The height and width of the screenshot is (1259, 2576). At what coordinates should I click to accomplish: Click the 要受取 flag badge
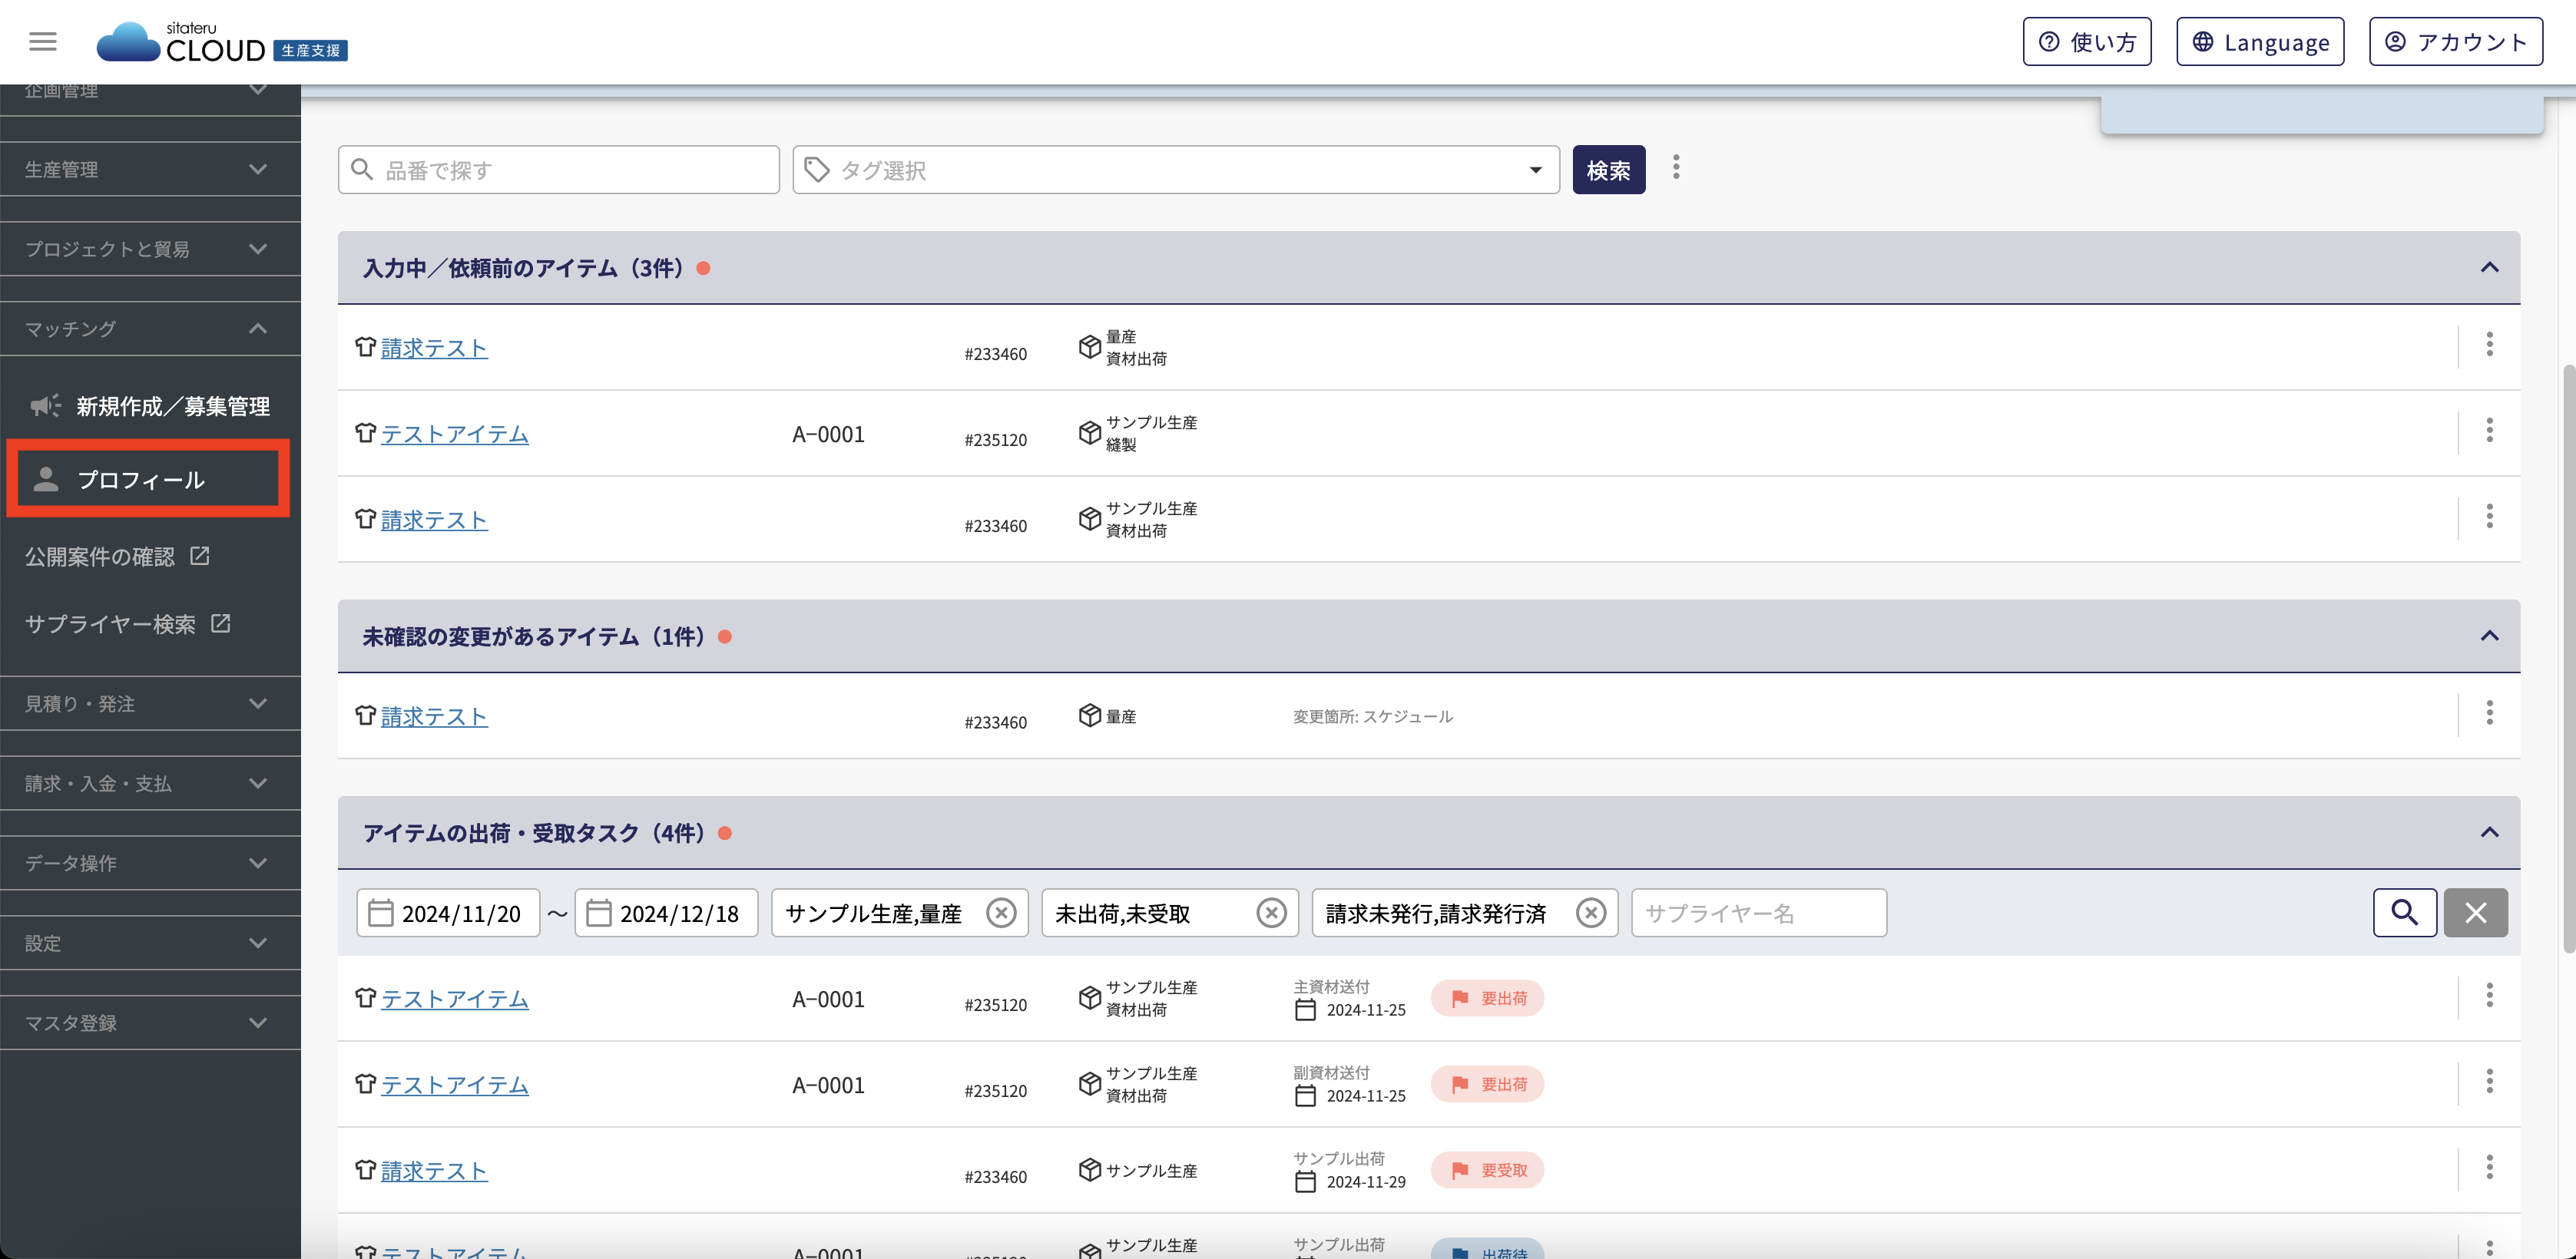(x=1487, y=1170)
